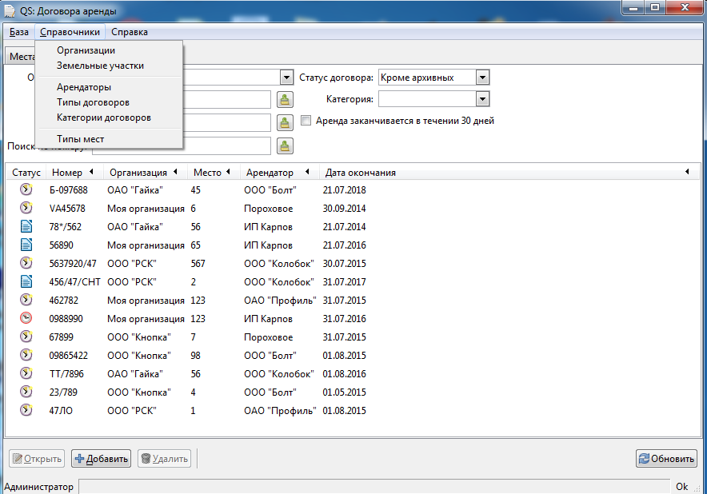
Task: Click the Открыть button
Action: click(x=37, y=459)
